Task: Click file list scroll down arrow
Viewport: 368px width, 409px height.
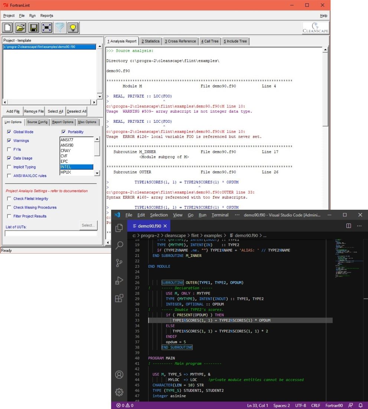Action: 100,96
